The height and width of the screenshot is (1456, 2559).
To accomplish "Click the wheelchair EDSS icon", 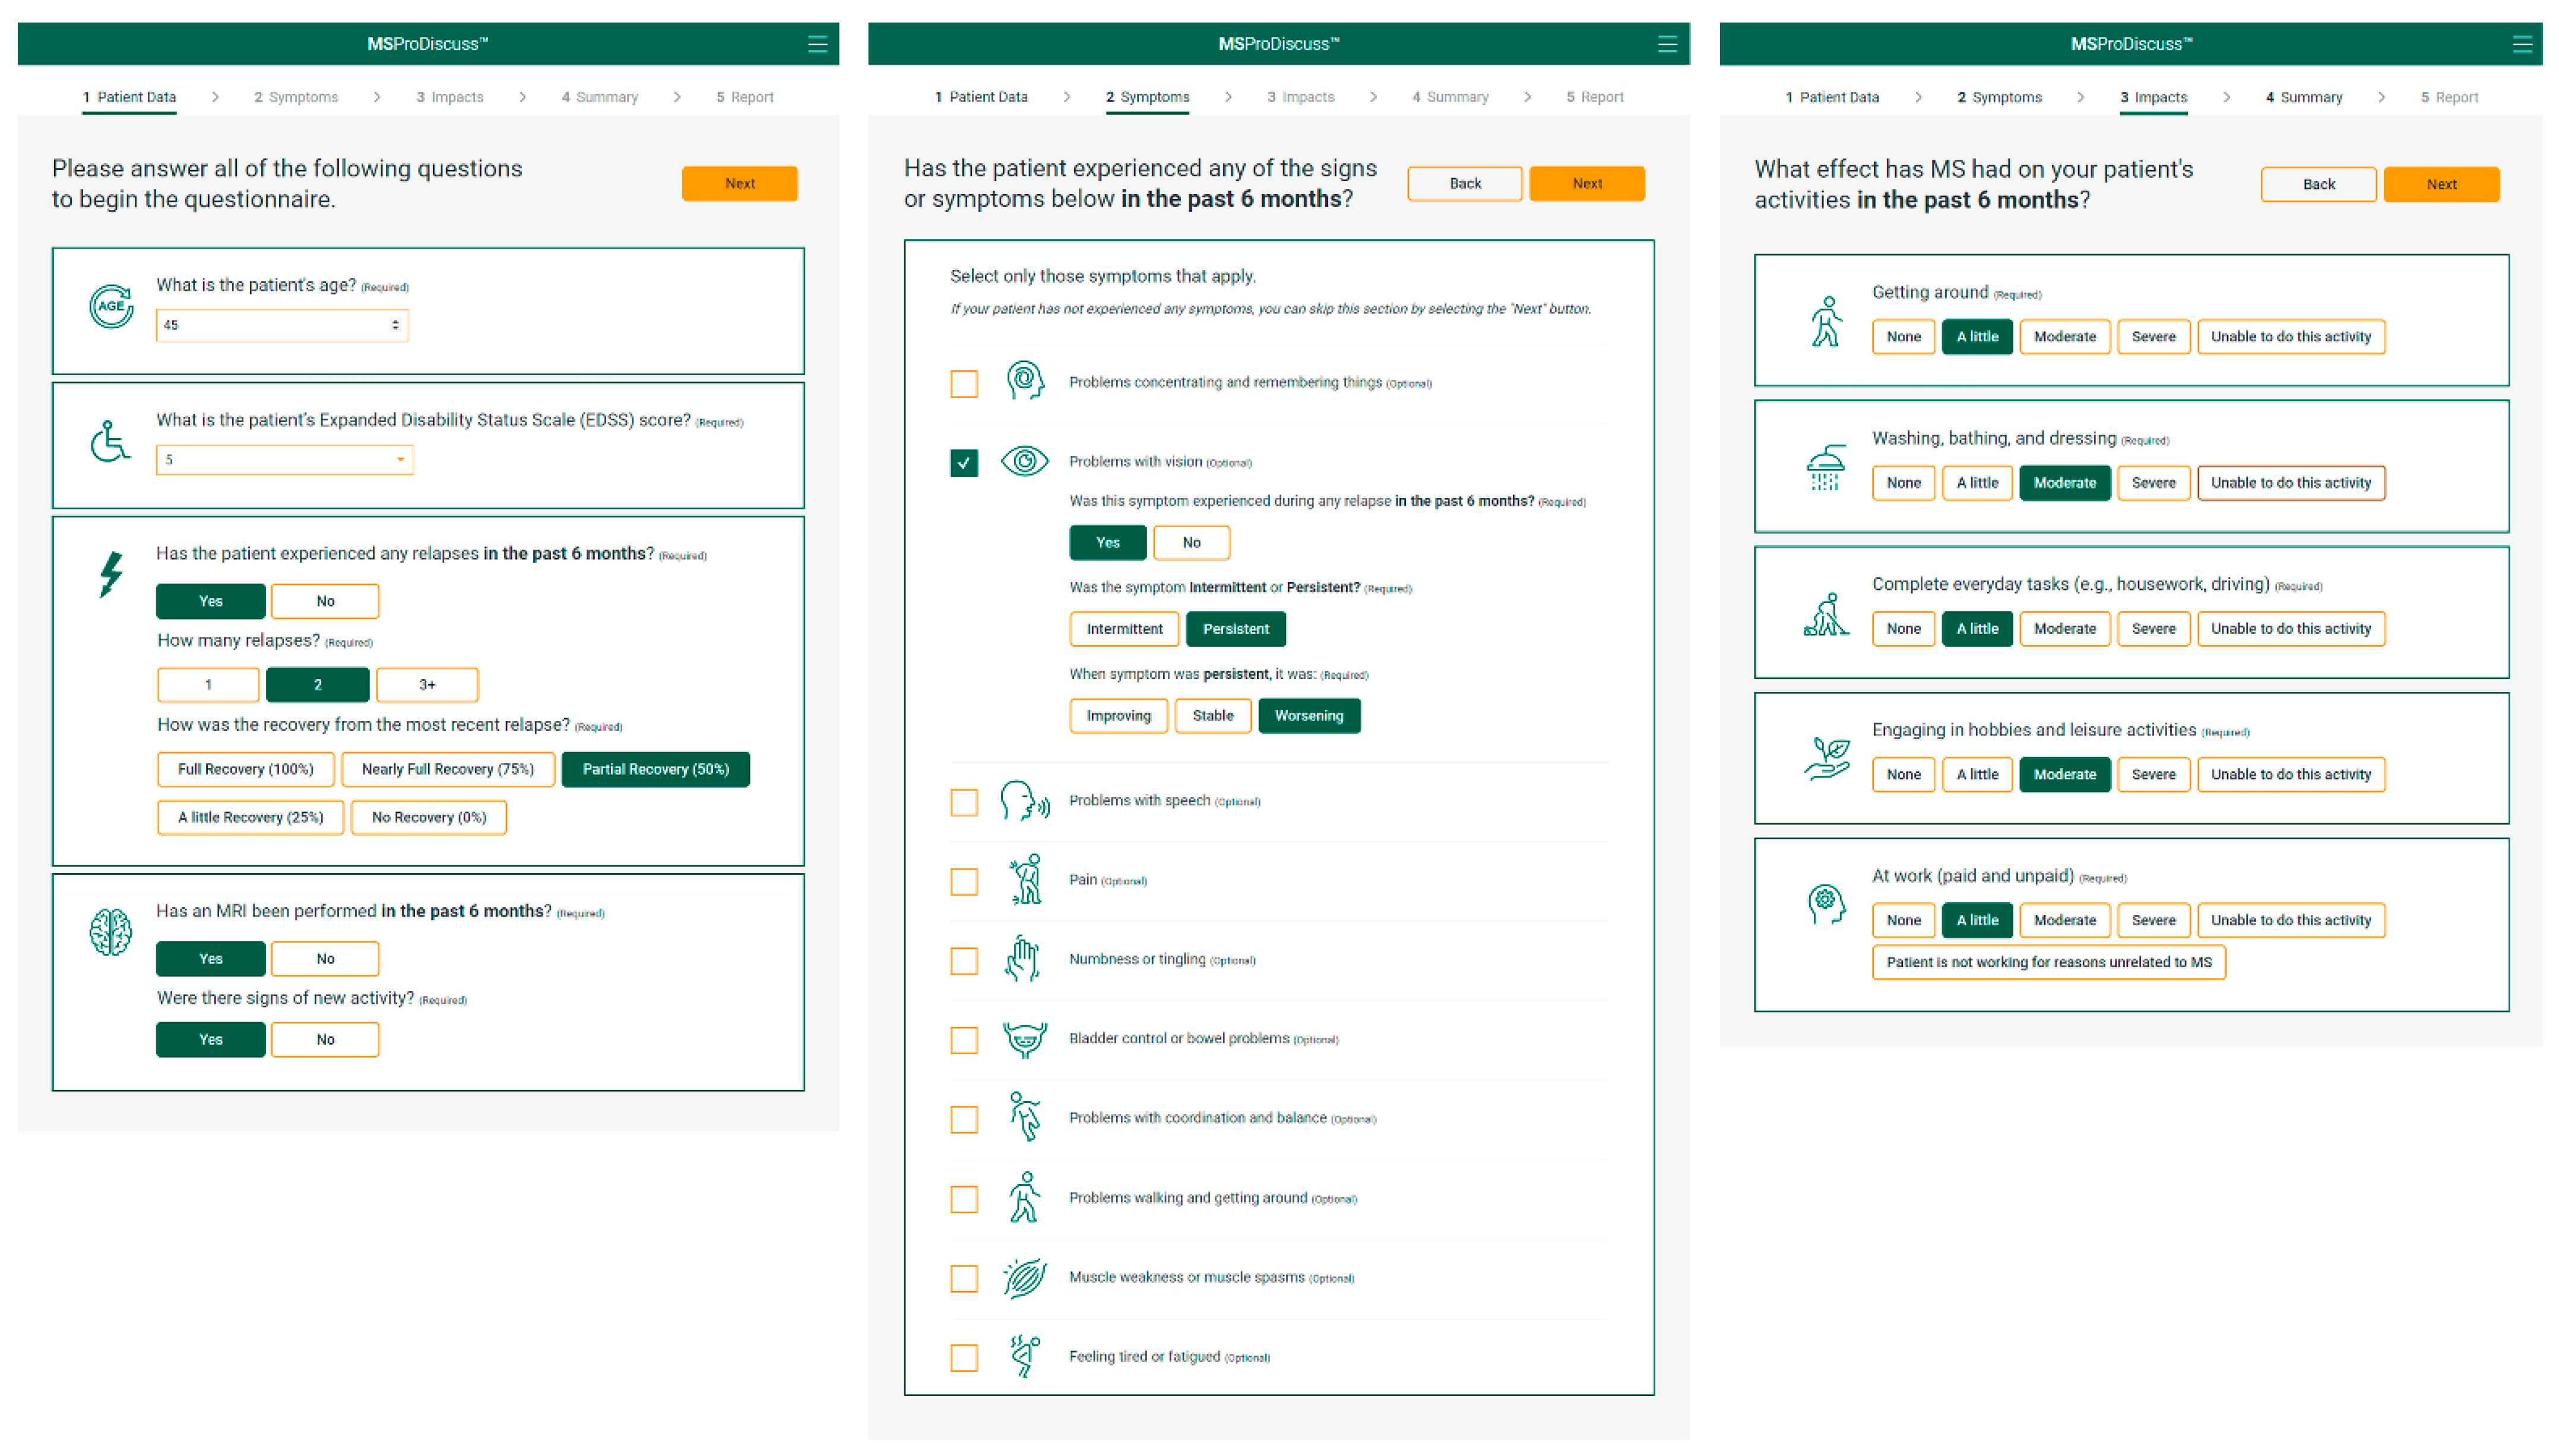I will coord(110,441).
